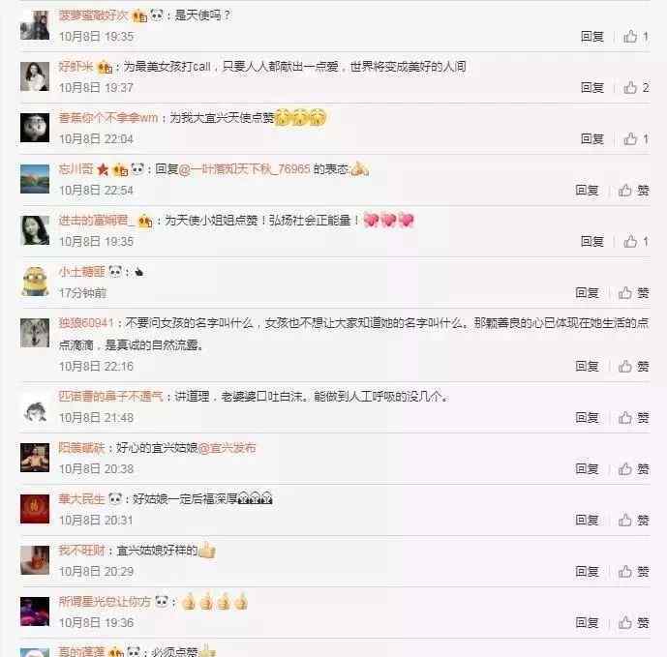Like 独狼60941's long comment
Viewport: 667px width, 657px height.
(x=633, y=366)
